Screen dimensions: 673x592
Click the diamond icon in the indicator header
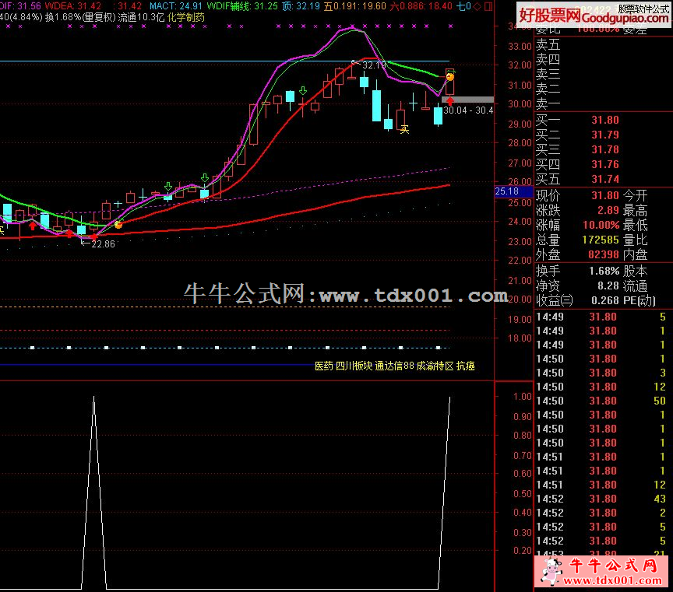(477, 6)
